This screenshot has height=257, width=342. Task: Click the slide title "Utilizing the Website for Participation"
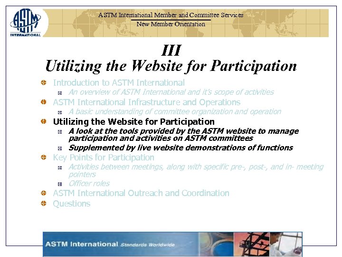click(x=171, y=66)
